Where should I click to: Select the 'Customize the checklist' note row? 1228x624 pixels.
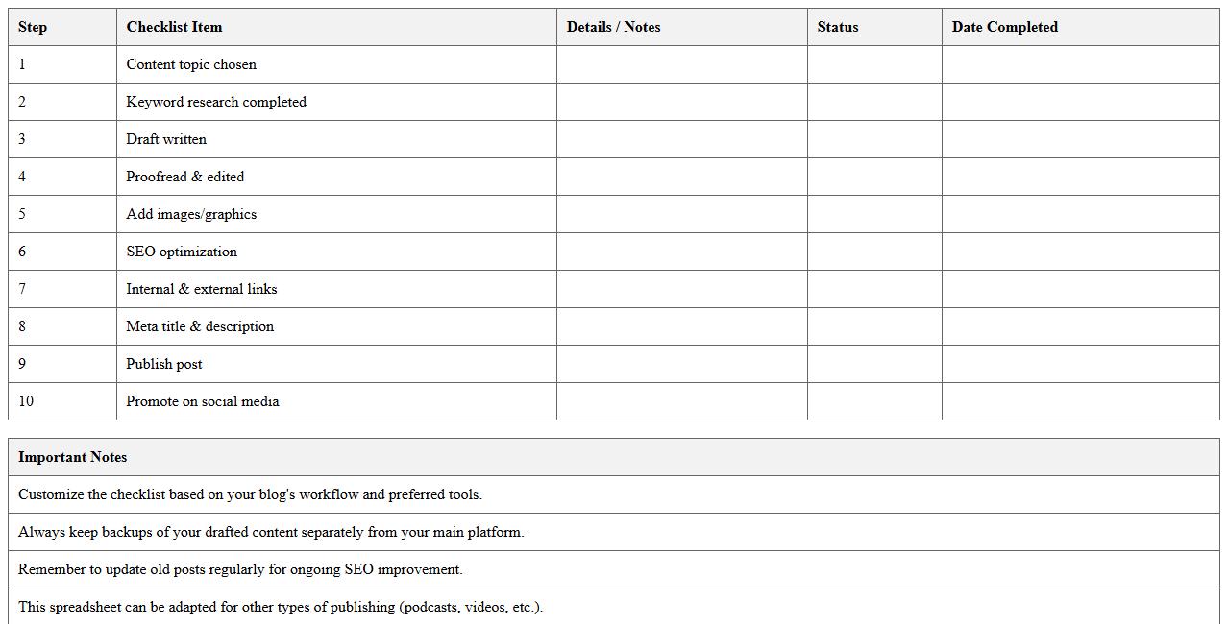click(x=250, y=494)
